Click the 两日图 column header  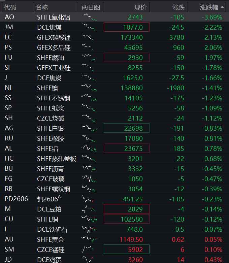tap(91, 7)
